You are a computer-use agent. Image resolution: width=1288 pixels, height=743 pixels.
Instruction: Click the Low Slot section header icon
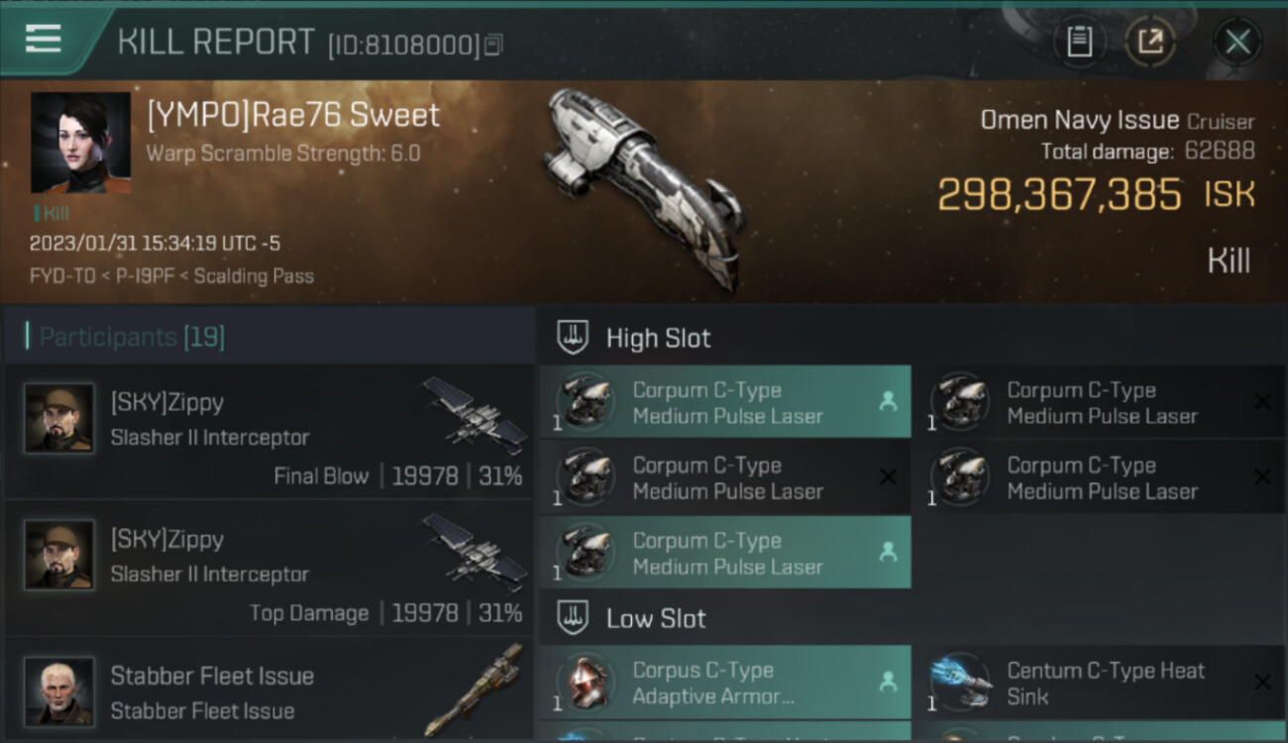coord(572,618)
